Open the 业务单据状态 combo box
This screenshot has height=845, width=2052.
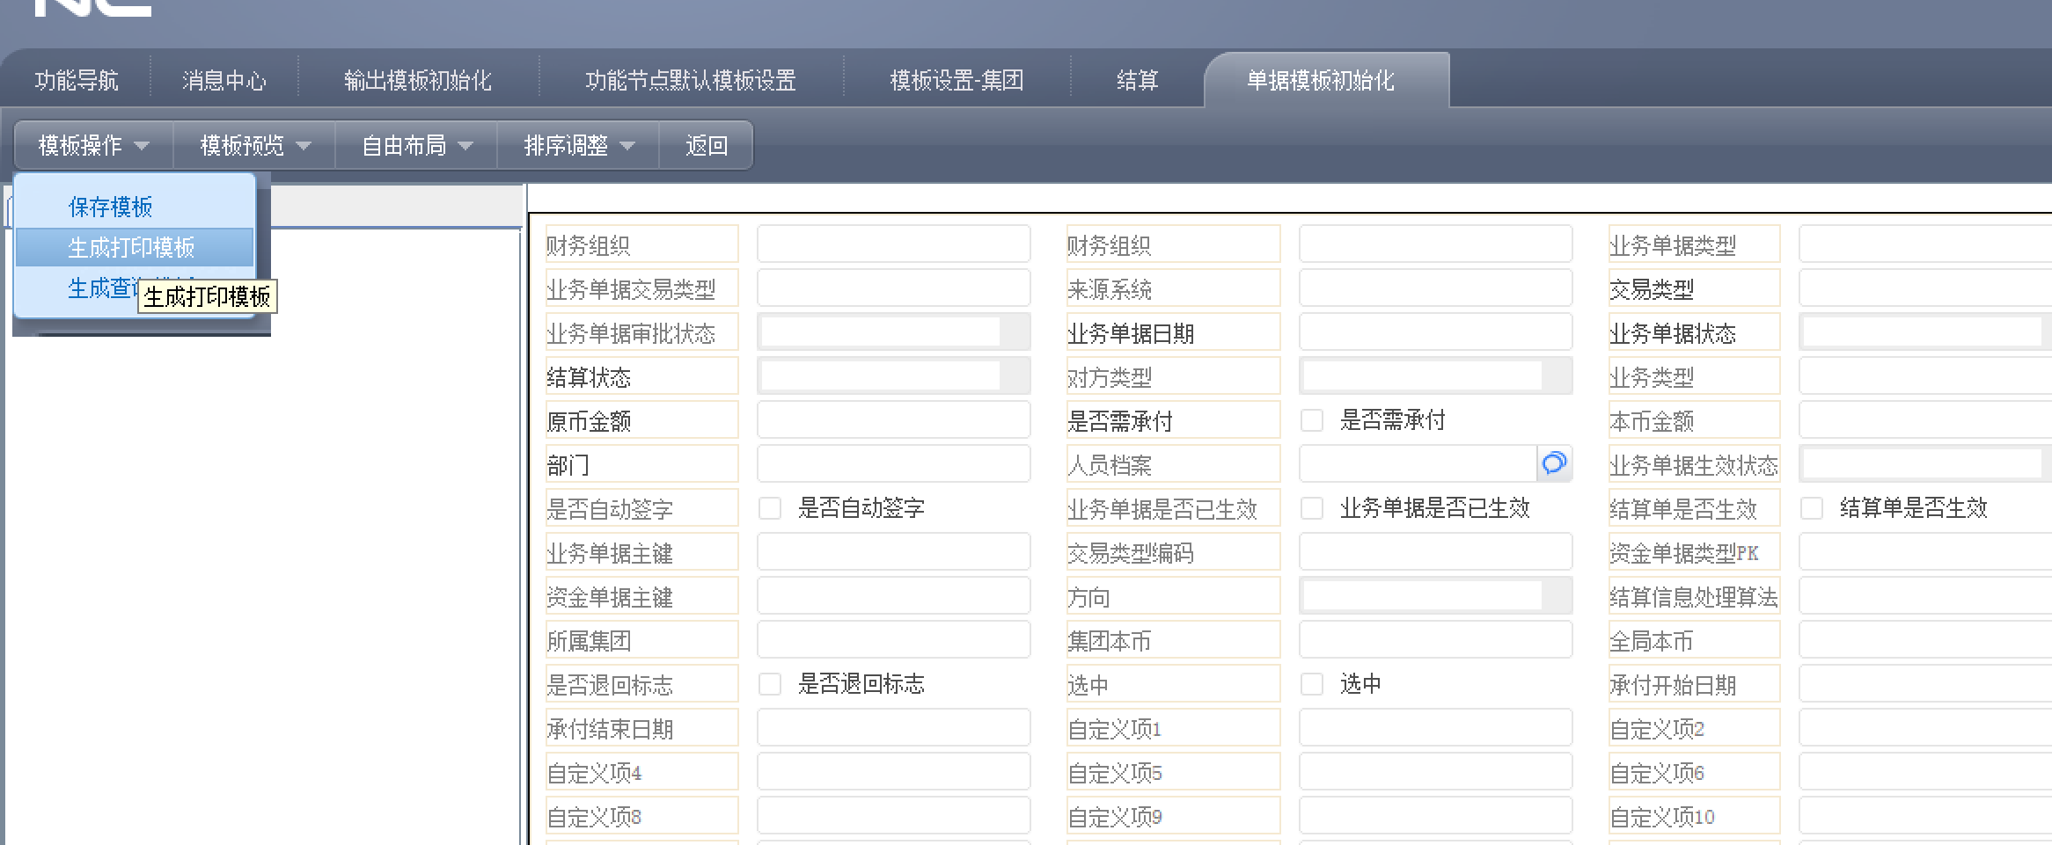pos(1925,331)
